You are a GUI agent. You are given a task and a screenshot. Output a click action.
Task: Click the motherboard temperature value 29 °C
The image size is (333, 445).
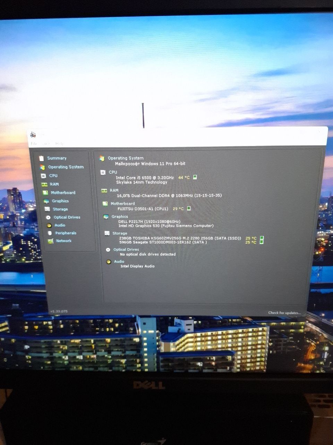pyautogui.click(x=178, y=209)
